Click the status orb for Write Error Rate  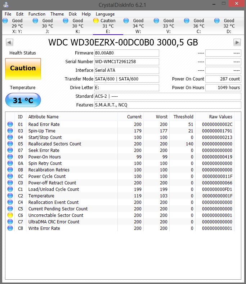click(x=10, y=228)
